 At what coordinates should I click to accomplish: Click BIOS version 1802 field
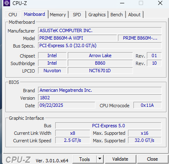click(x=100, y=98)
